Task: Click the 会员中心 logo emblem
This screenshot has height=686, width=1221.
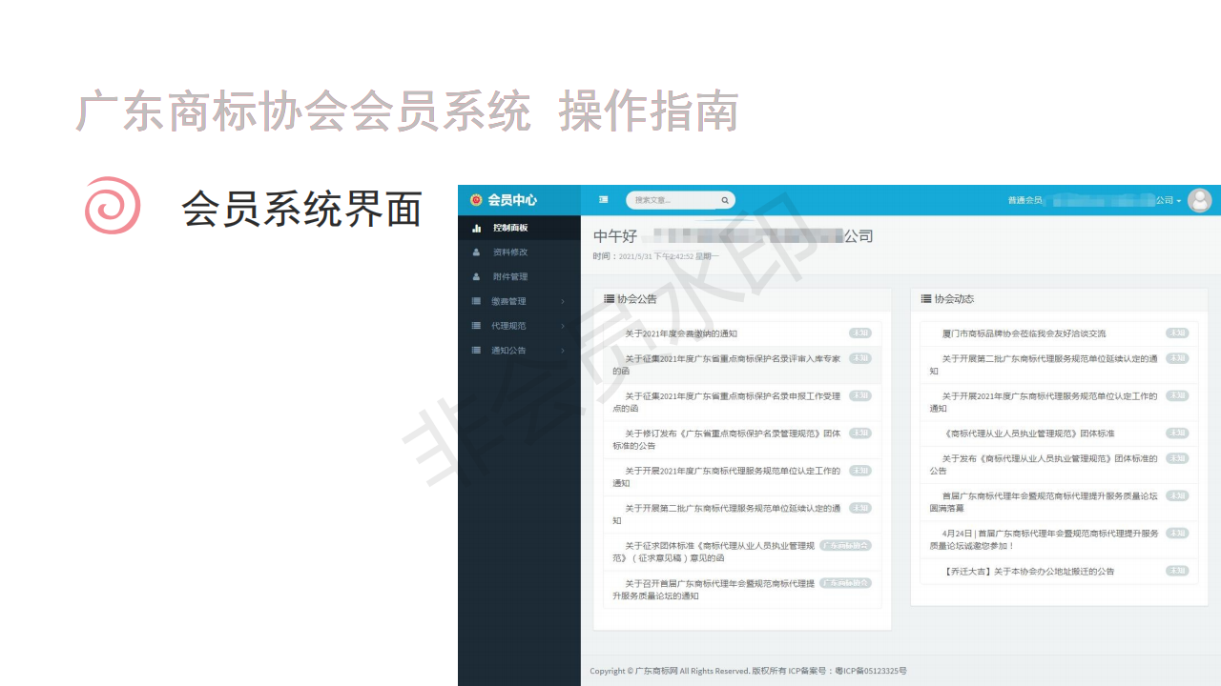Action: pyautogui.click(x=476, y=200)
